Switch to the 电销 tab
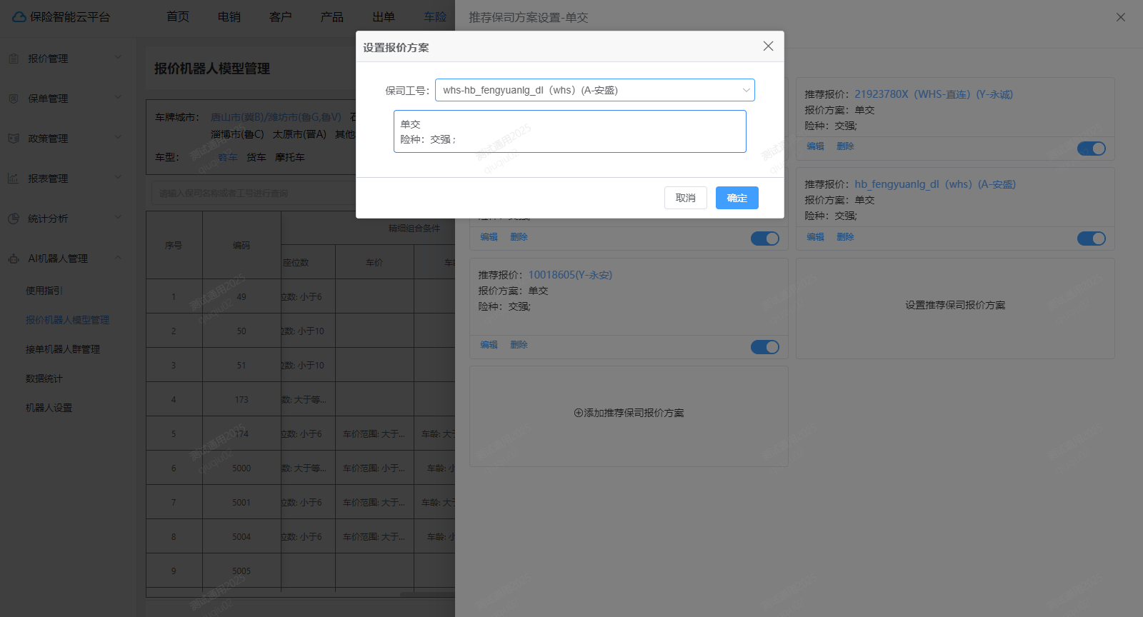Viewport: 1143px width, 617px height. pyautogui.click(x=229, y=17)
